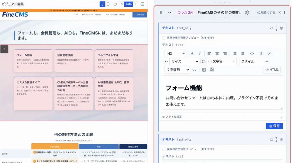Select the AI検索最適化 (AIO) card
292x163 pixels.
114,93
